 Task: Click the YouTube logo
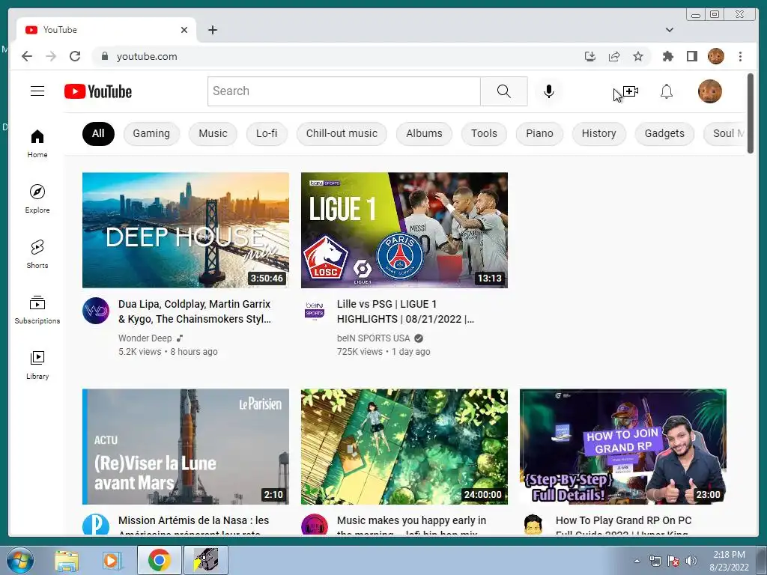(x=98, y=91)
